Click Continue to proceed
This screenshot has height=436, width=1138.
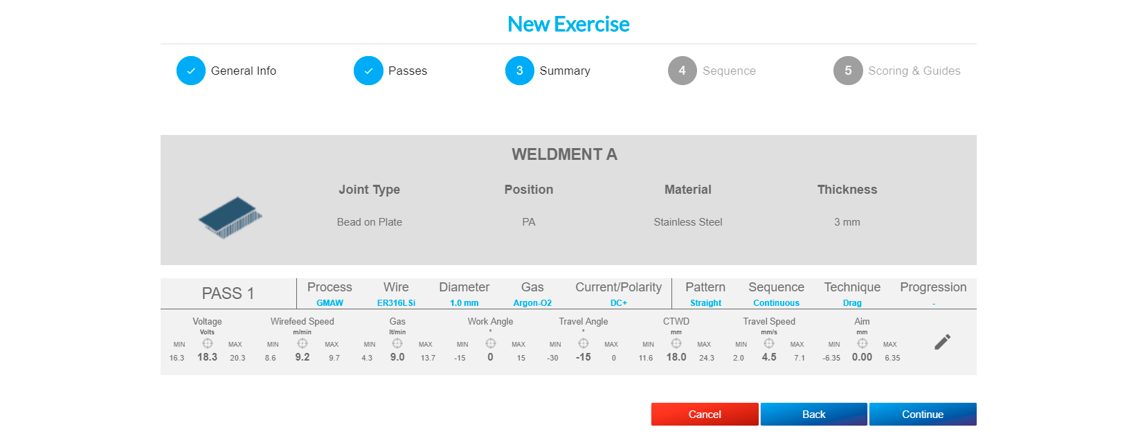point(923,414)
